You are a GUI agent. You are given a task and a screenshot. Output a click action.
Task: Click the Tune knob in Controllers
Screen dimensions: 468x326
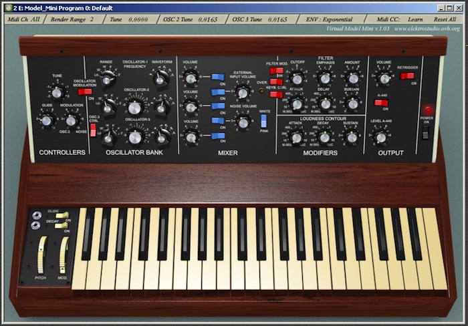click(x=56, y=93)
